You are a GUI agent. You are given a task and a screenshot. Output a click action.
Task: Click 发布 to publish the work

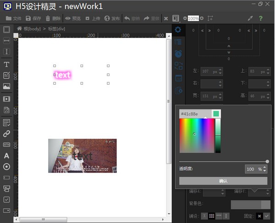point(112,18)
